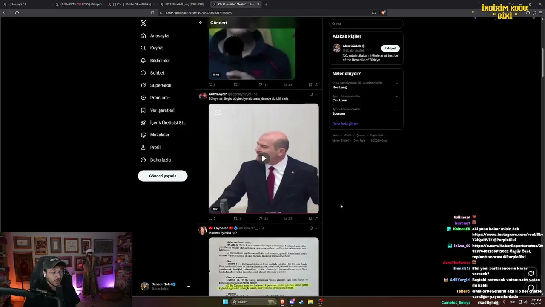Open the X logo home link
The image size is (545, 307).
pyautogui.click(x=143, y=23)
